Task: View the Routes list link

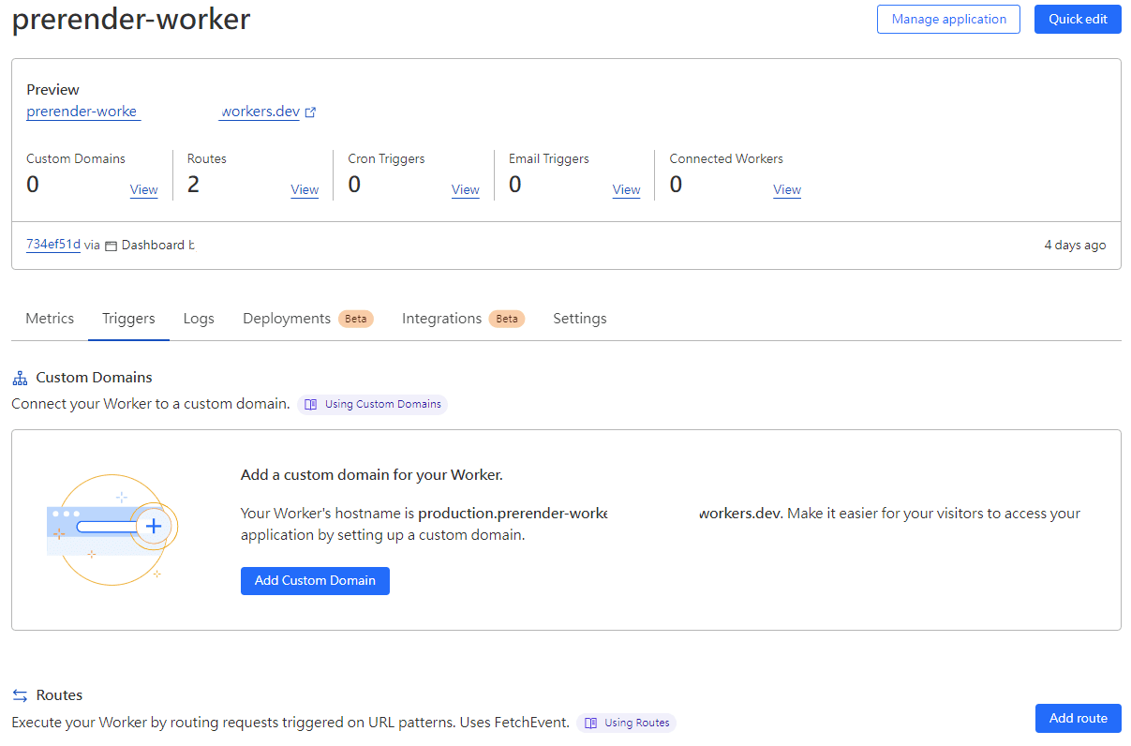Action: [305, 189]
